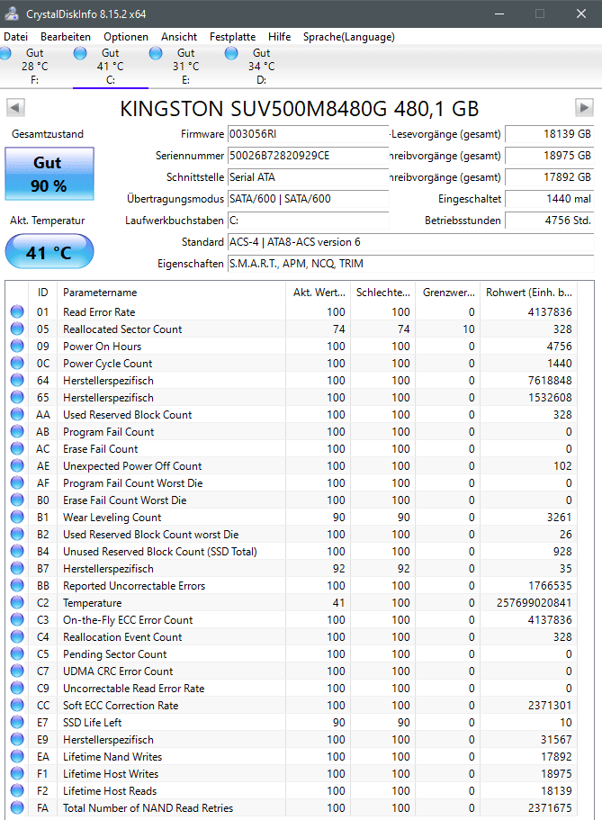This screenshot has height=820, width=602.
Task: Click status orb for Reallocation Event Count
Action: pos(17,636)
